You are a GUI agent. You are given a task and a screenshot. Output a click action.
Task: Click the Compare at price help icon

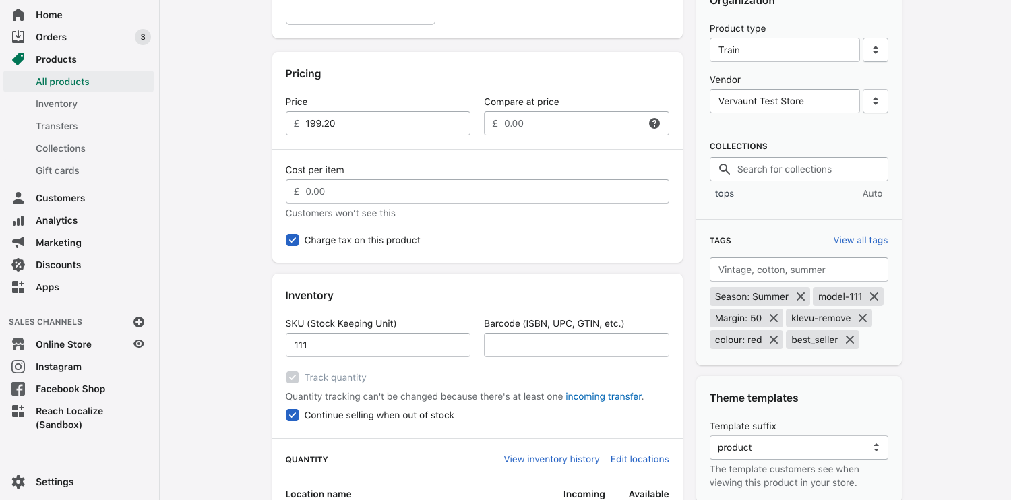click(654, 123)
